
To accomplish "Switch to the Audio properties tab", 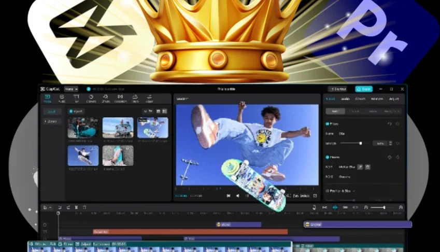I will click(345, 99).
